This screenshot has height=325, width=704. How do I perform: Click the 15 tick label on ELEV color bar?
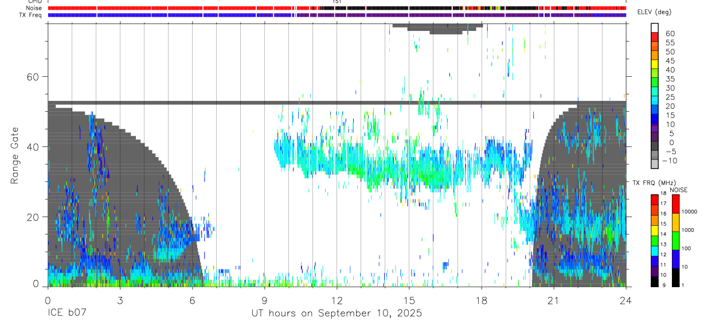click(x=670, y=115)
